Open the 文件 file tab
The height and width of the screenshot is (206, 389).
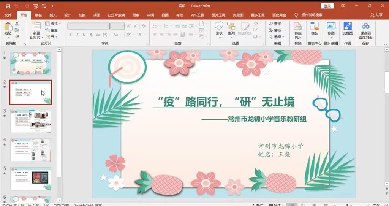click(8, 15)
